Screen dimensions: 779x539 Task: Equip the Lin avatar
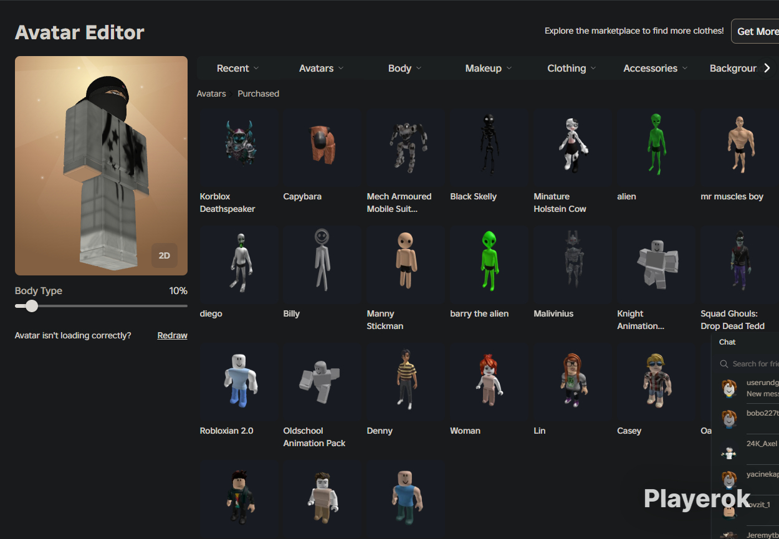pyautogui.click(x=573, y=382)
